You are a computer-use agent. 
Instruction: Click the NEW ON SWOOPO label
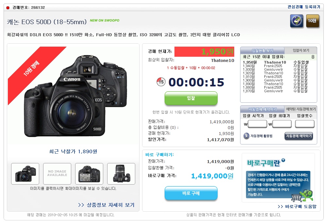pyautogui.click(x=105, y=21)
